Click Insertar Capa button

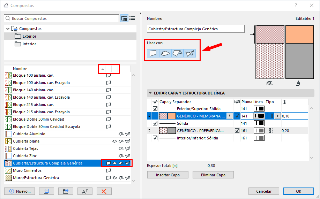click(x=168, y=175)
